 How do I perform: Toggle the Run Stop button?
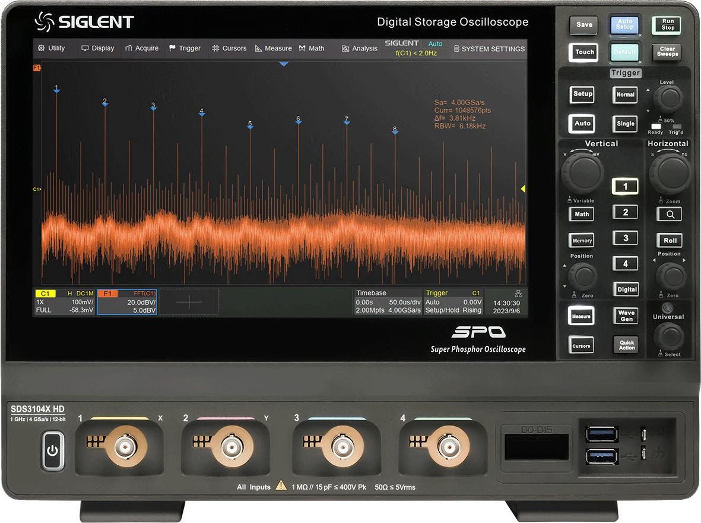[x=667, y=24]
